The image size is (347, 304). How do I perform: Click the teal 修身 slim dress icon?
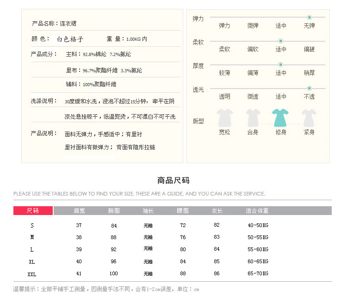[280, 118]
